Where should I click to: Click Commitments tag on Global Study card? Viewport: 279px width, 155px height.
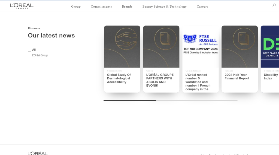(x=115, y=71)
